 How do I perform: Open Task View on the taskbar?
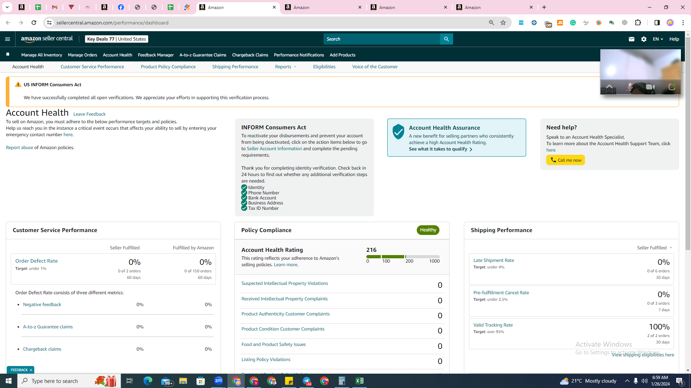[x=130, y=381]
